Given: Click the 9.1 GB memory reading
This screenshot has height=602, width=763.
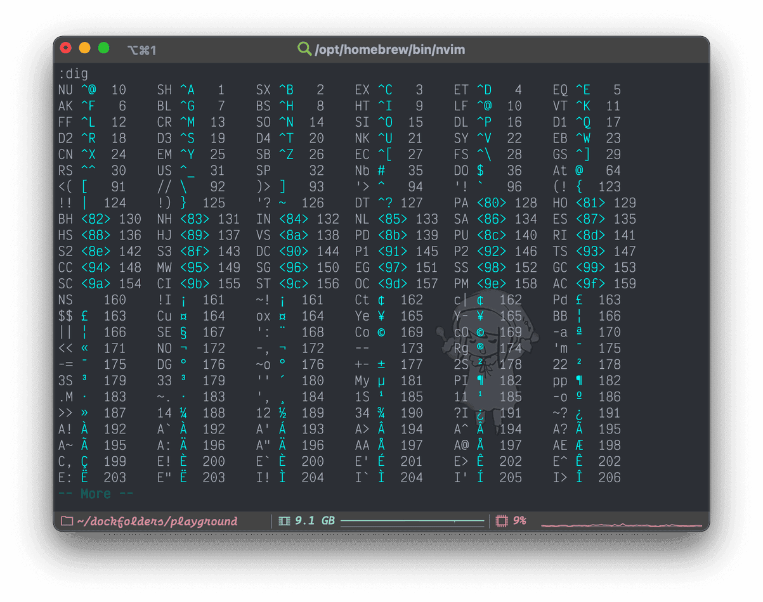Looking at the screenshot, I should [315, 521].
